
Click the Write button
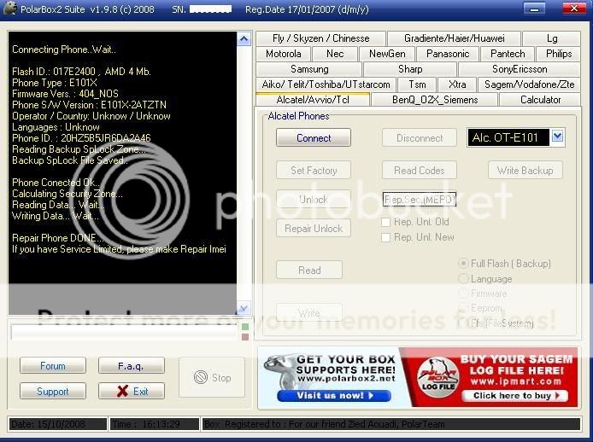coord(309,313)
